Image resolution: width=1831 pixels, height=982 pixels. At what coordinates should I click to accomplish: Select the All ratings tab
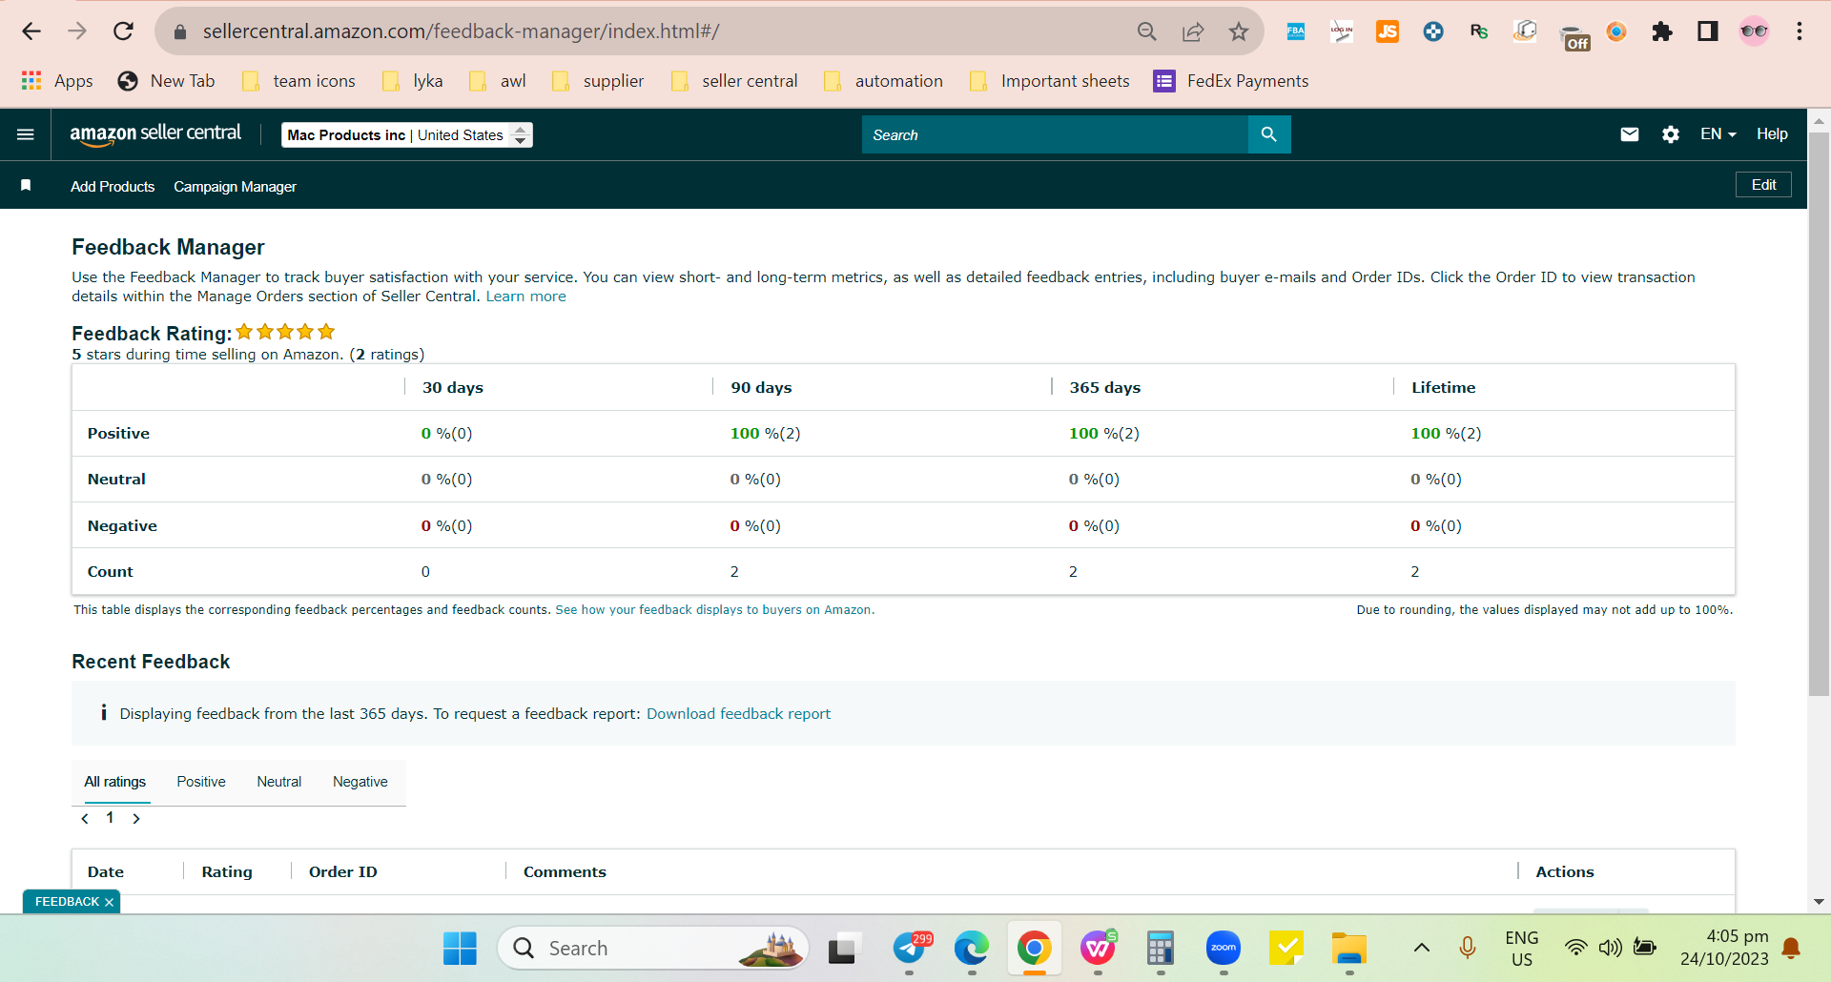[x=115, y=782]
